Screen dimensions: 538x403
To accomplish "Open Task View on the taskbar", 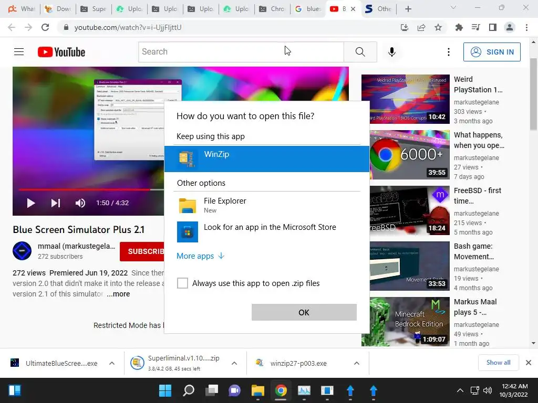I will click(212, 390).
